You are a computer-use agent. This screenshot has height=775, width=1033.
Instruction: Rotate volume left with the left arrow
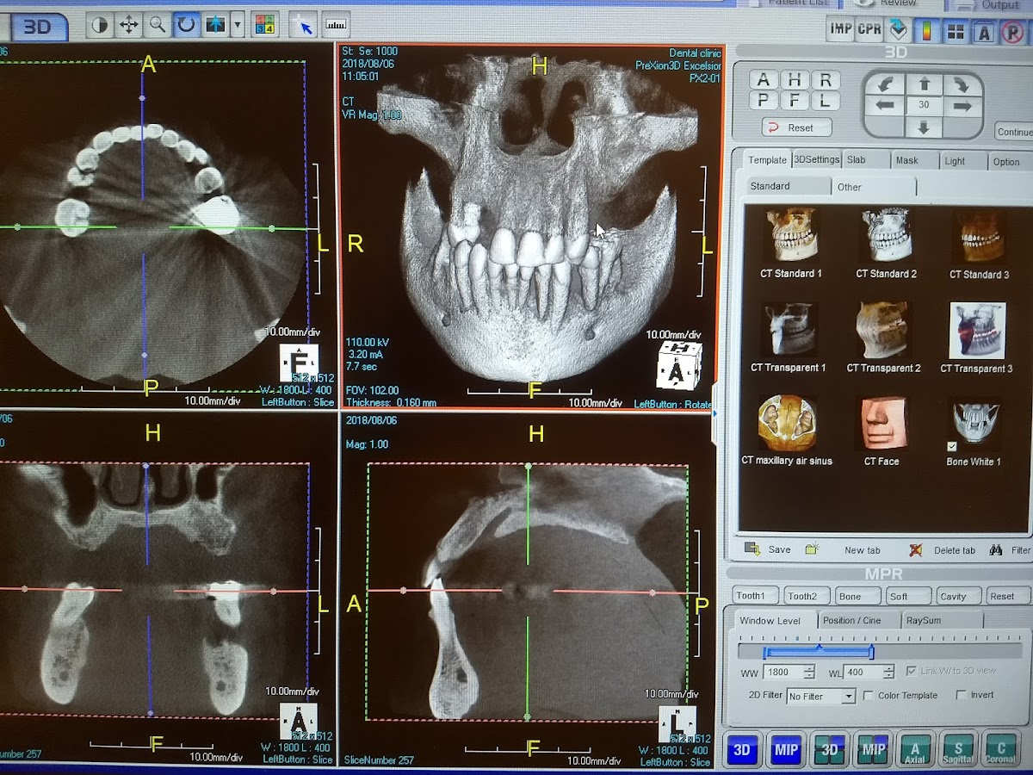[887, 106]
